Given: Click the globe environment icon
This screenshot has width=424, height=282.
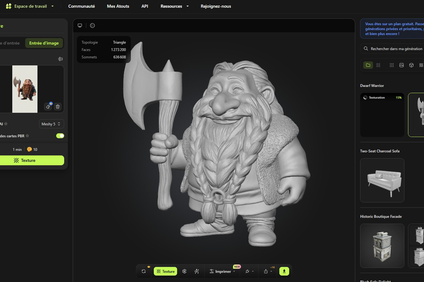Looking at the screenshot, I should tap(92, 25).
